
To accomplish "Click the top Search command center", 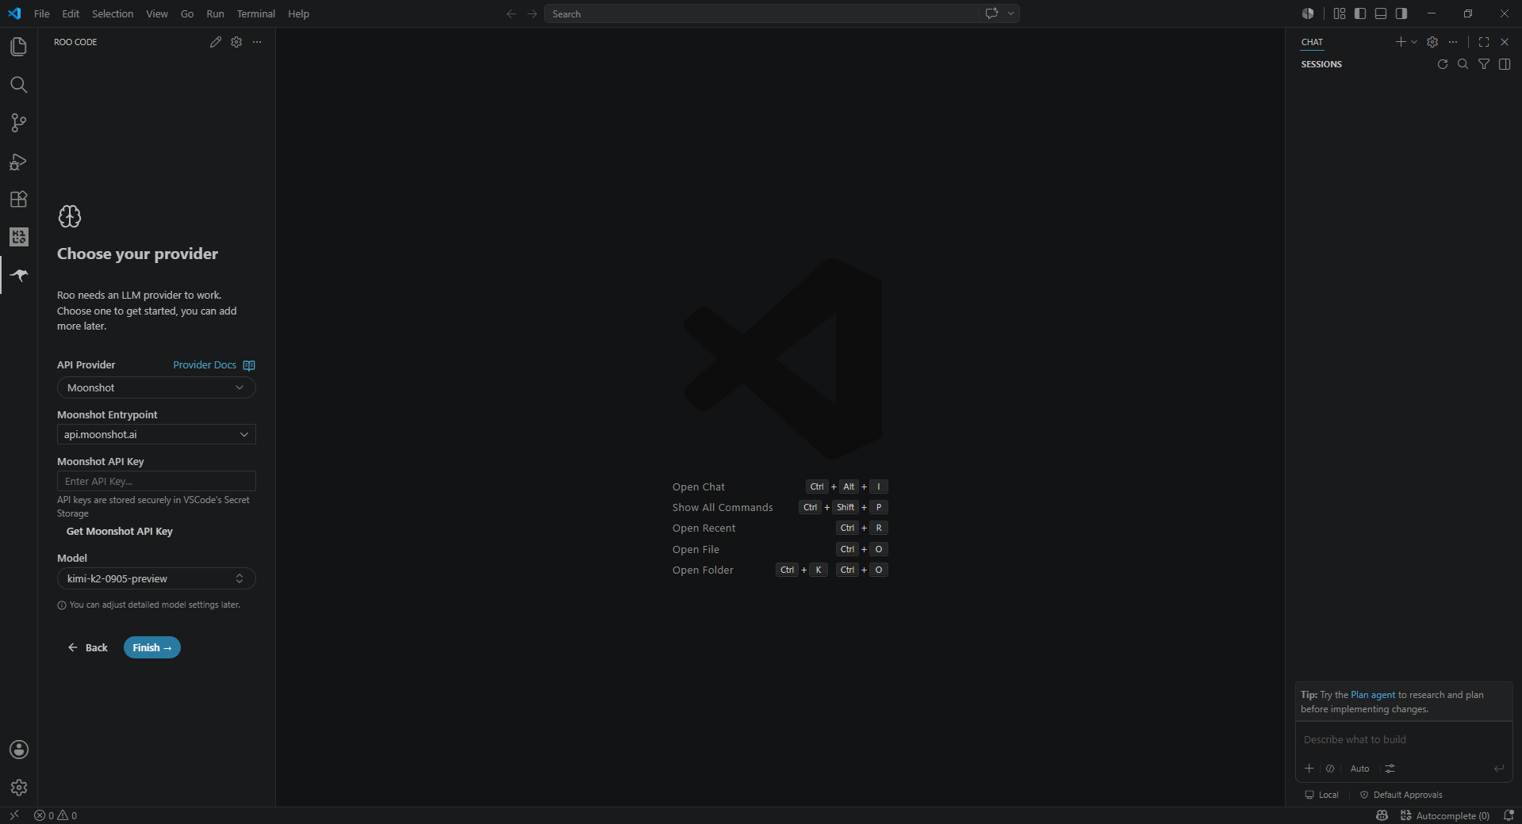I will 761,13.
